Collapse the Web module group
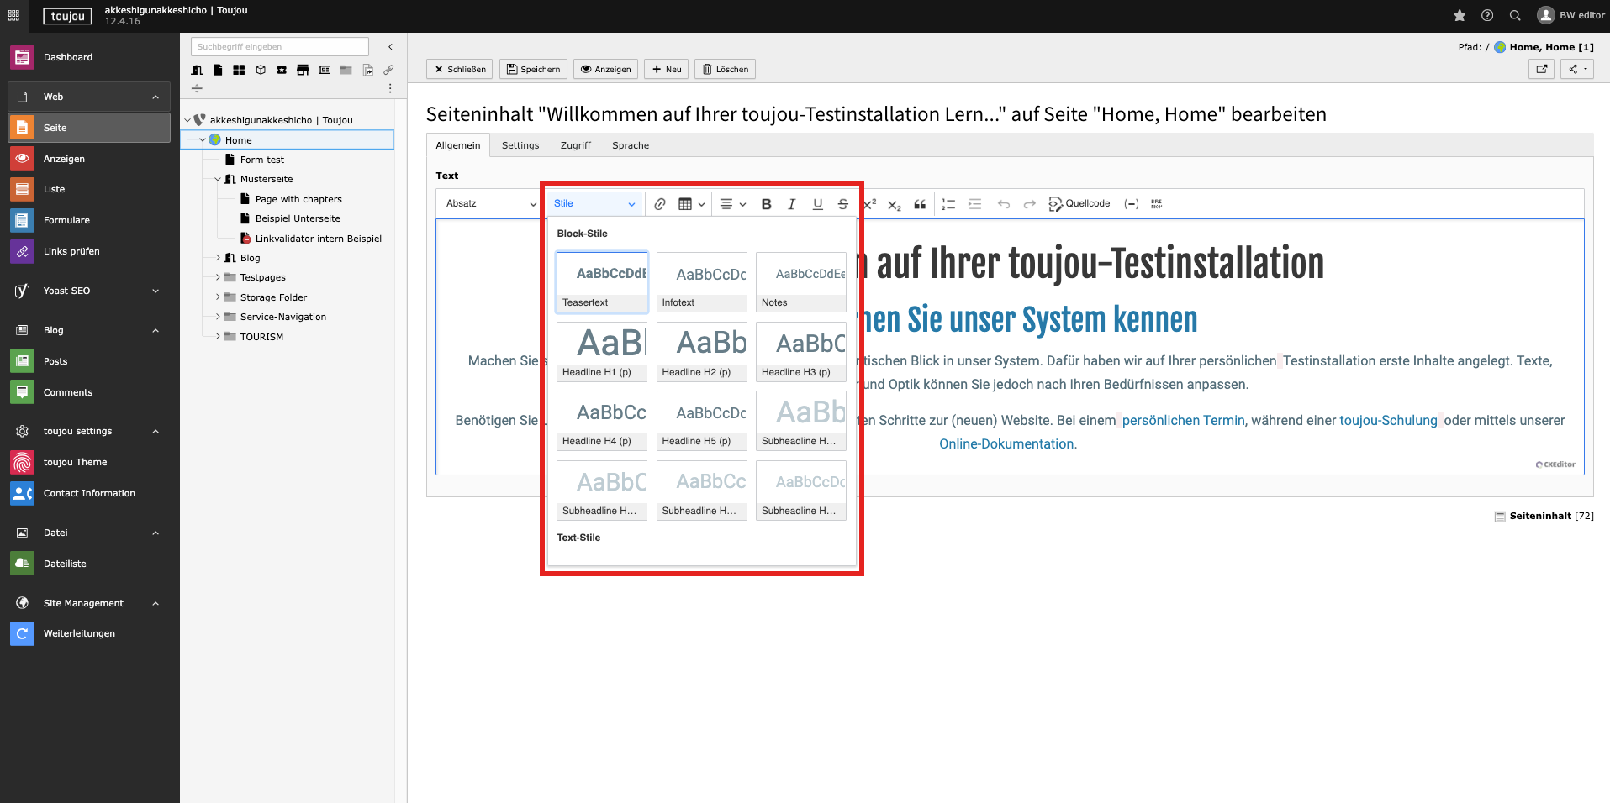Image resolution: width=1610 pixels, height=803 pixels. click(90, 97)
